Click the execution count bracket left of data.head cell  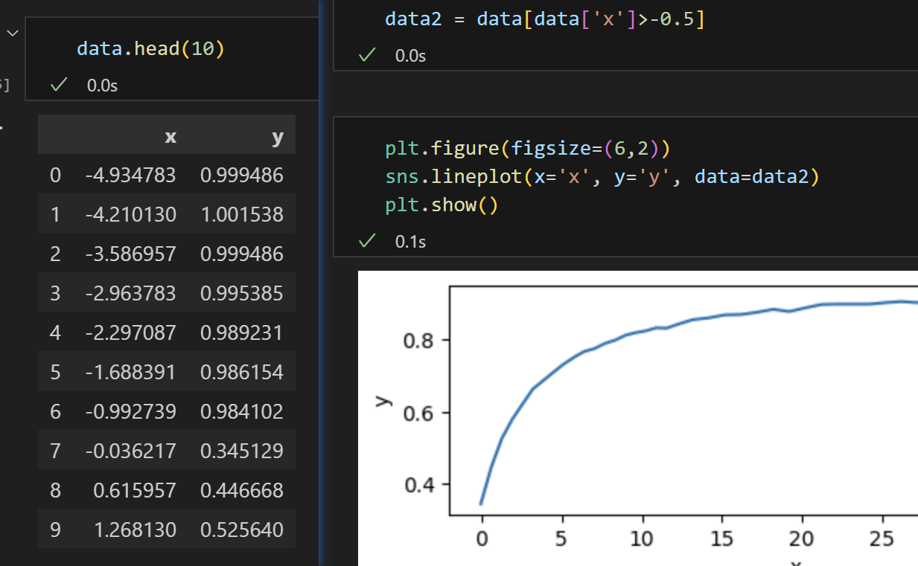click(x=4, y=86)
